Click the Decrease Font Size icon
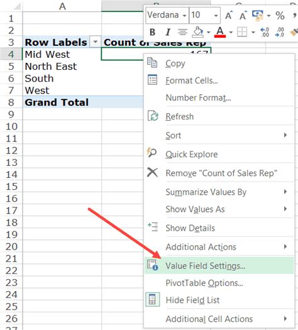 (243, 15)
